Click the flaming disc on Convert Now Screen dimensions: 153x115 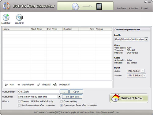pos(115,98)
